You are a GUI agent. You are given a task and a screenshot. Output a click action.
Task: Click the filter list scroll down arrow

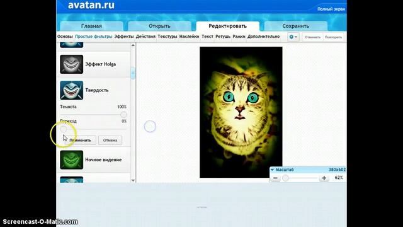[133, 180]
